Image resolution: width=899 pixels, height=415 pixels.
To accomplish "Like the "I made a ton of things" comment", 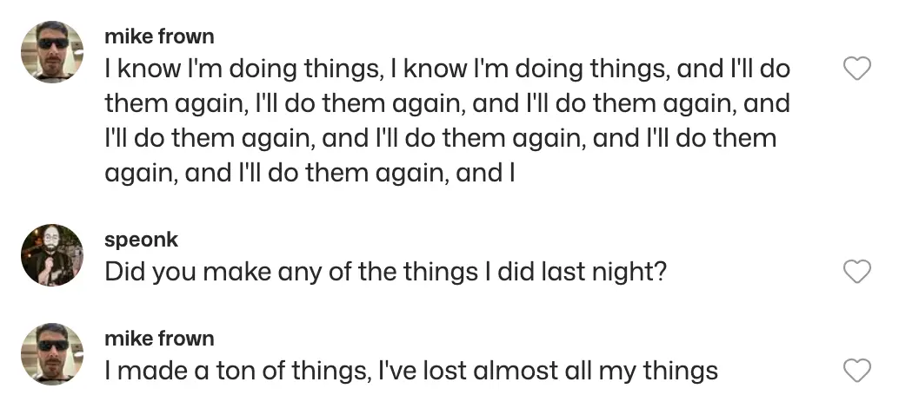I will click(857, 372).
